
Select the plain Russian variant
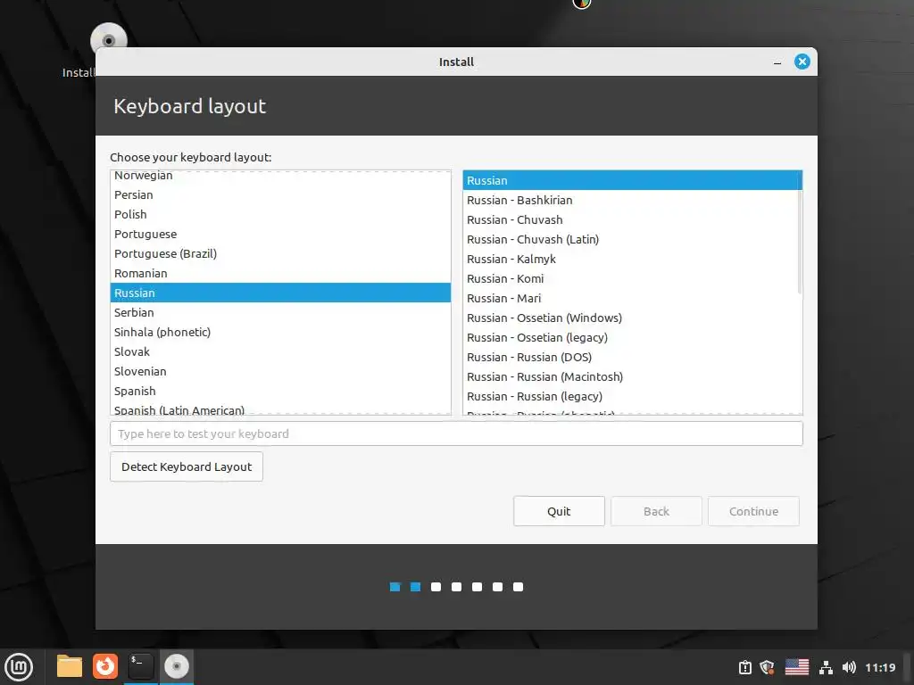click(633, 180)
